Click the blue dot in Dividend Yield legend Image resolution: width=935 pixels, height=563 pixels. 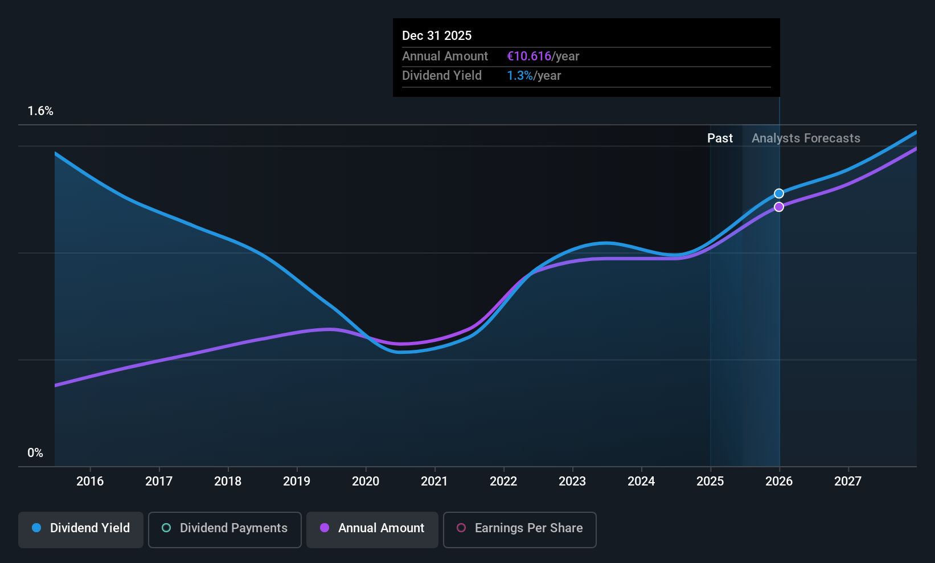click(36, 528)
